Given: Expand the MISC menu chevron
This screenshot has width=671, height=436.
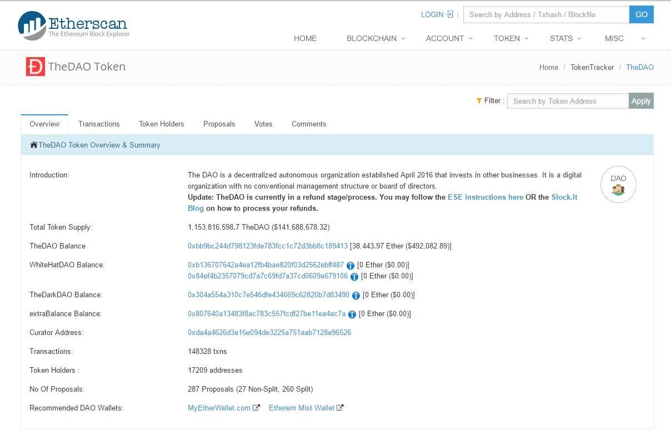Looking at the screenshot, I should 644,38.
